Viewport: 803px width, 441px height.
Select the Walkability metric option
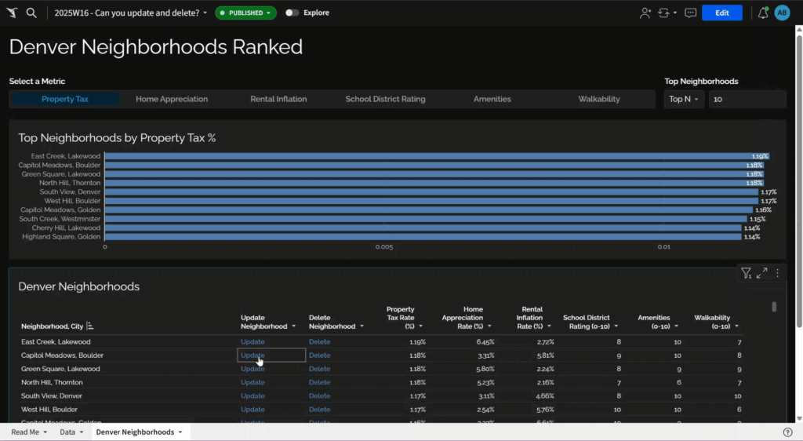click(x=599, y=99)
